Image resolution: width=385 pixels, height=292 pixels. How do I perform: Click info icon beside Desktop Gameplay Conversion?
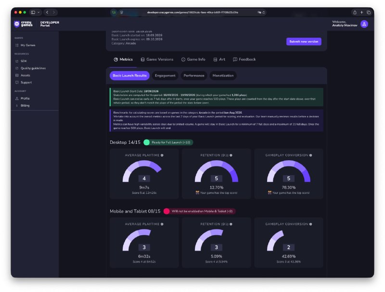tap(310, 155)
